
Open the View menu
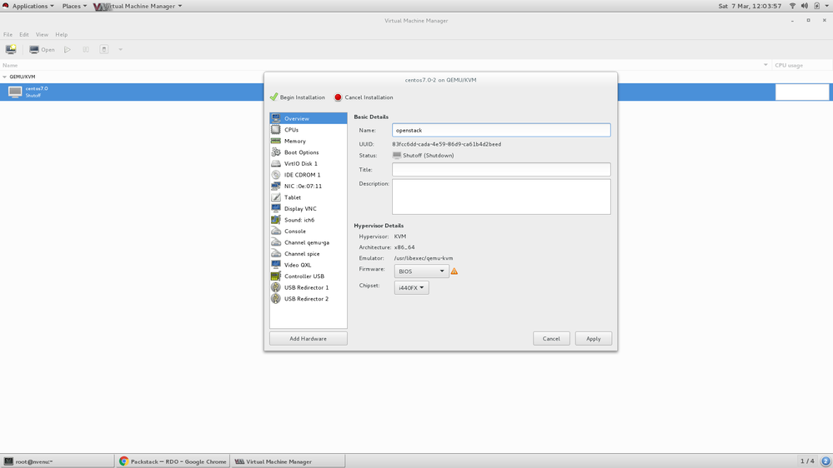click(x=42, y=35)
